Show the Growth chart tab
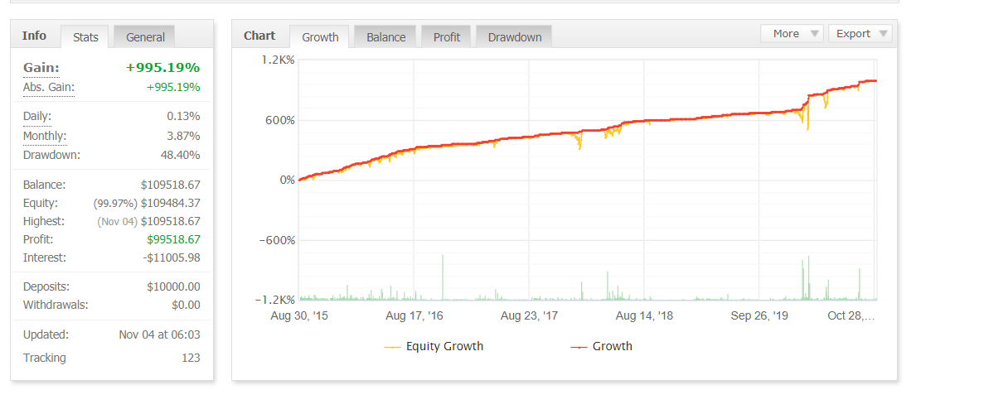The image size is (984, 409). 320,37
